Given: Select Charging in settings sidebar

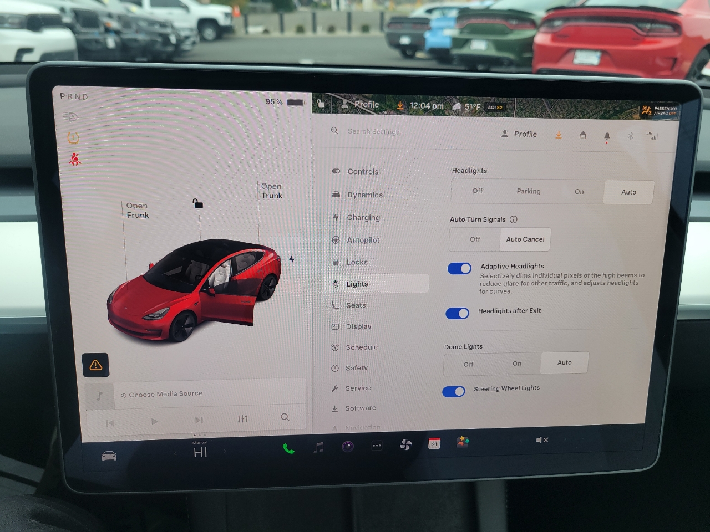Looking at the screenshot, I should (x=363, y=217).
